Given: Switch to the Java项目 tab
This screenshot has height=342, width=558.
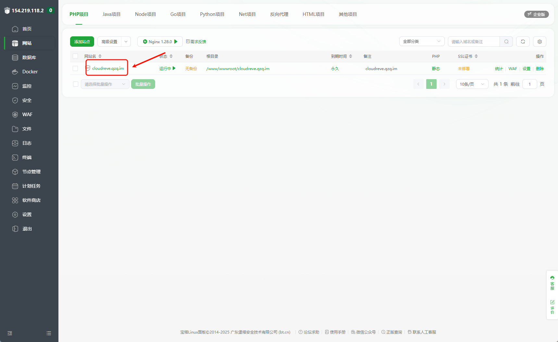Looking at the screenshot, I should click(111, 14).
